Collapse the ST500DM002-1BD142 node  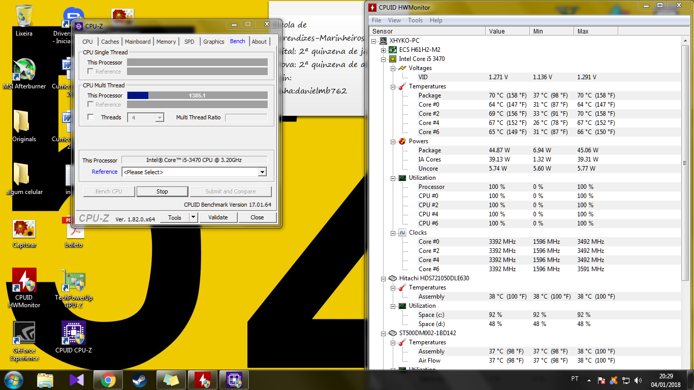coord(384,333)
